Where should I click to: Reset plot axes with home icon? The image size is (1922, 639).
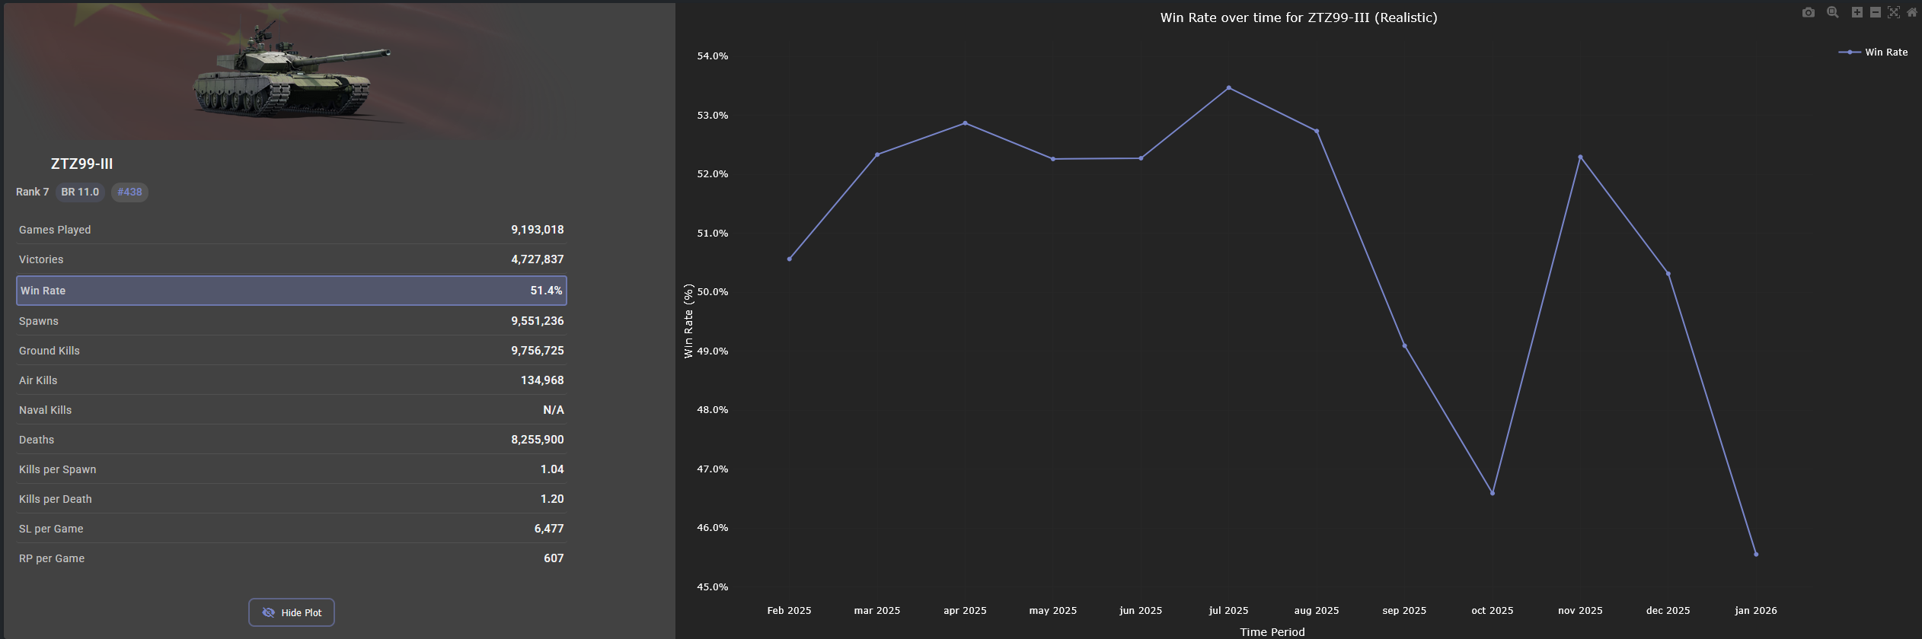click(x=1911, y=12)
